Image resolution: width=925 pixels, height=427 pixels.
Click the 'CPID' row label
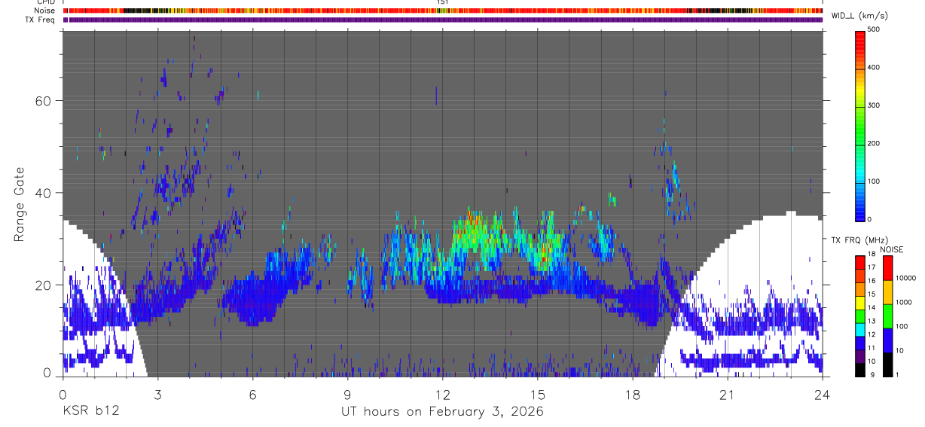click(x=44, y=2)
